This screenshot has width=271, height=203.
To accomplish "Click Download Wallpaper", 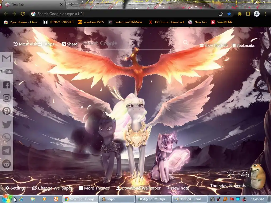I will tap(138, 188).
